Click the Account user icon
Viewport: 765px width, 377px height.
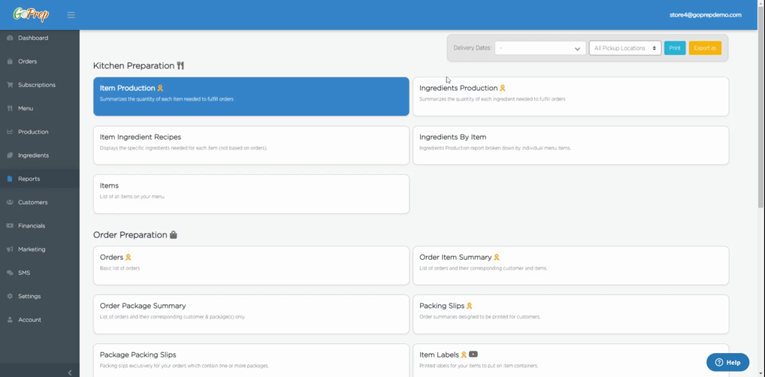10,320
